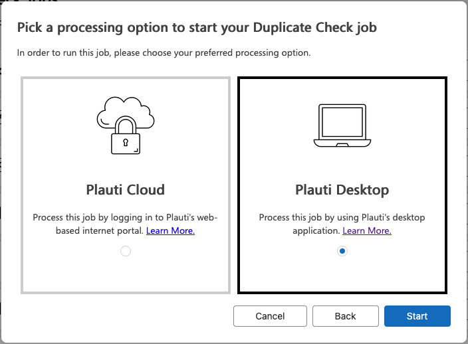Select the Plauti Desktop radio button
Image resolution: width=468 pixels, height=344 pixels.
coord(342,251)
